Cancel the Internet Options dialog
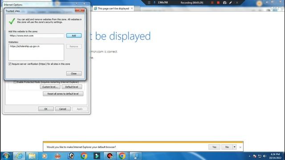This screenshot has width=285, height=160. click(63, 109)
